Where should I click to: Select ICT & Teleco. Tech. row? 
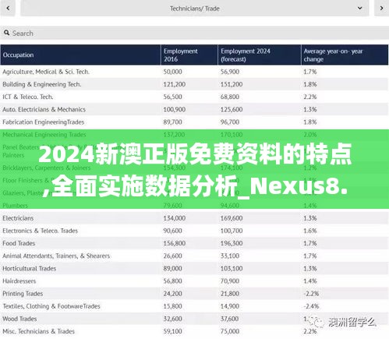[x=194, y=97]
